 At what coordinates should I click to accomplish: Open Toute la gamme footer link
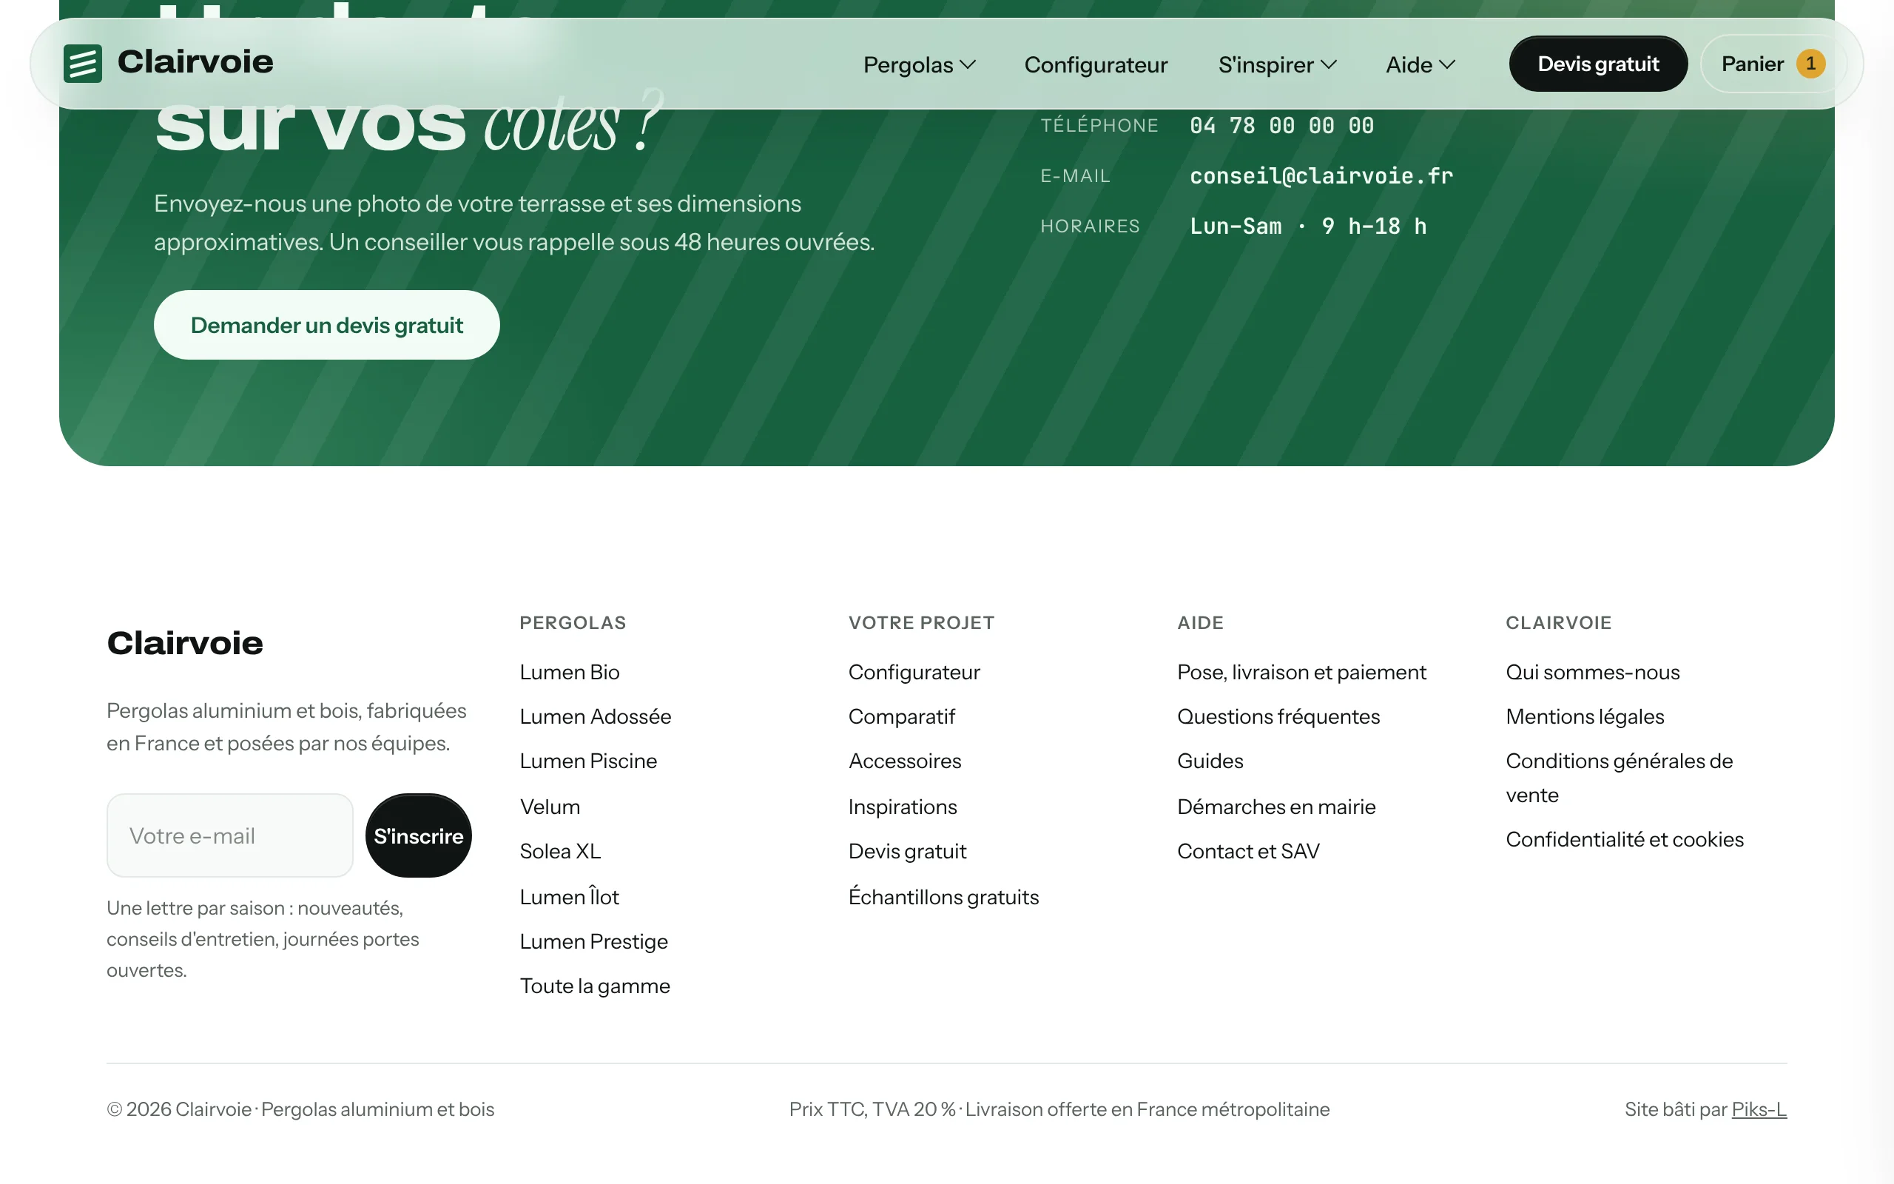pos(595,986)
